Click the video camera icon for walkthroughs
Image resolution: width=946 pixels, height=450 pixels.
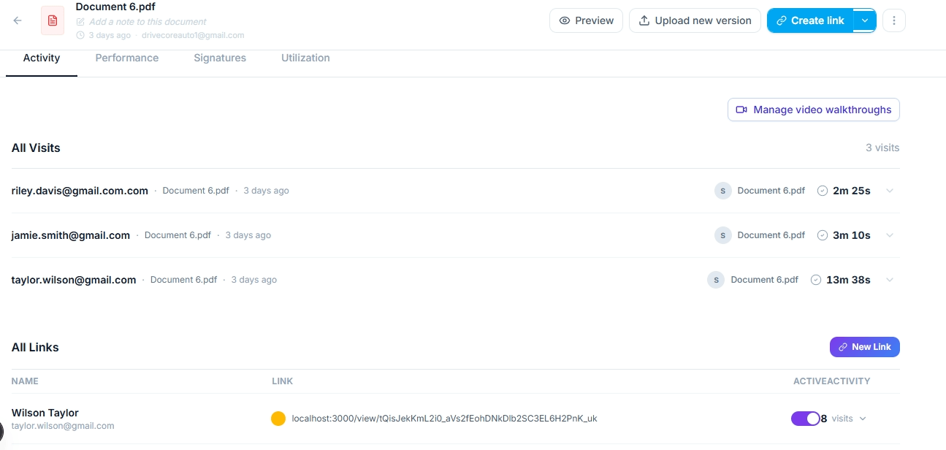tap(741, 109)
